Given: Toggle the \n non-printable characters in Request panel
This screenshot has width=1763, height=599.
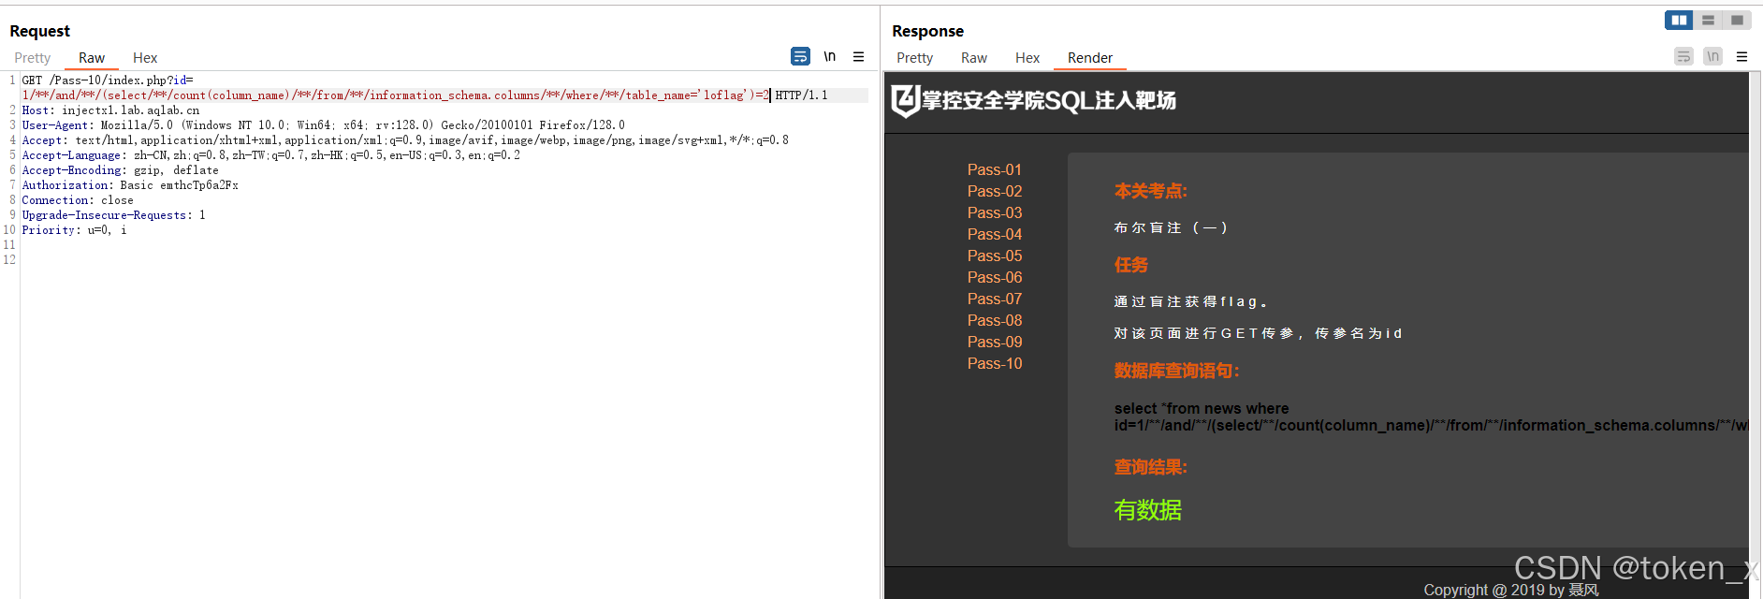Looking at the screenshot, I should coord(829,57).
